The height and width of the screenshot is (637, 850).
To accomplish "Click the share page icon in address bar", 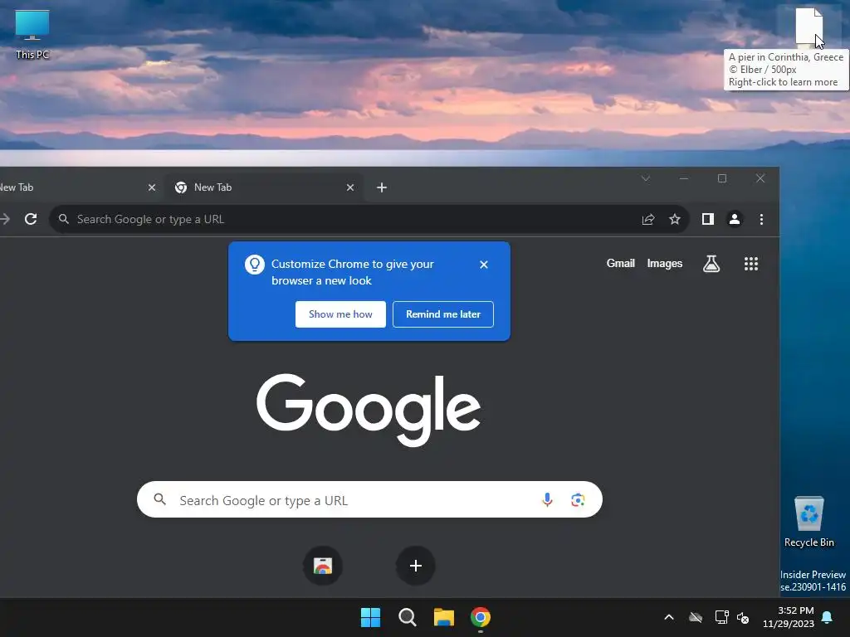I will [x=648, y=219].
